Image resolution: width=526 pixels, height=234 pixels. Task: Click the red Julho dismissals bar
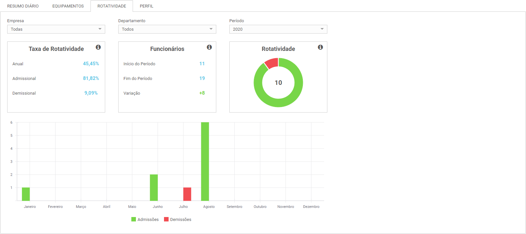pos(187,194)
